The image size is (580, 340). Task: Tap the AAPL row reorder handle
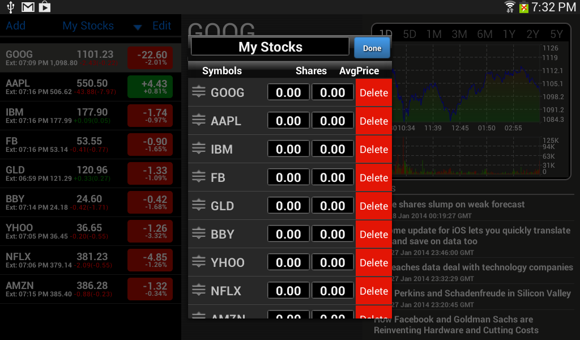199,120
